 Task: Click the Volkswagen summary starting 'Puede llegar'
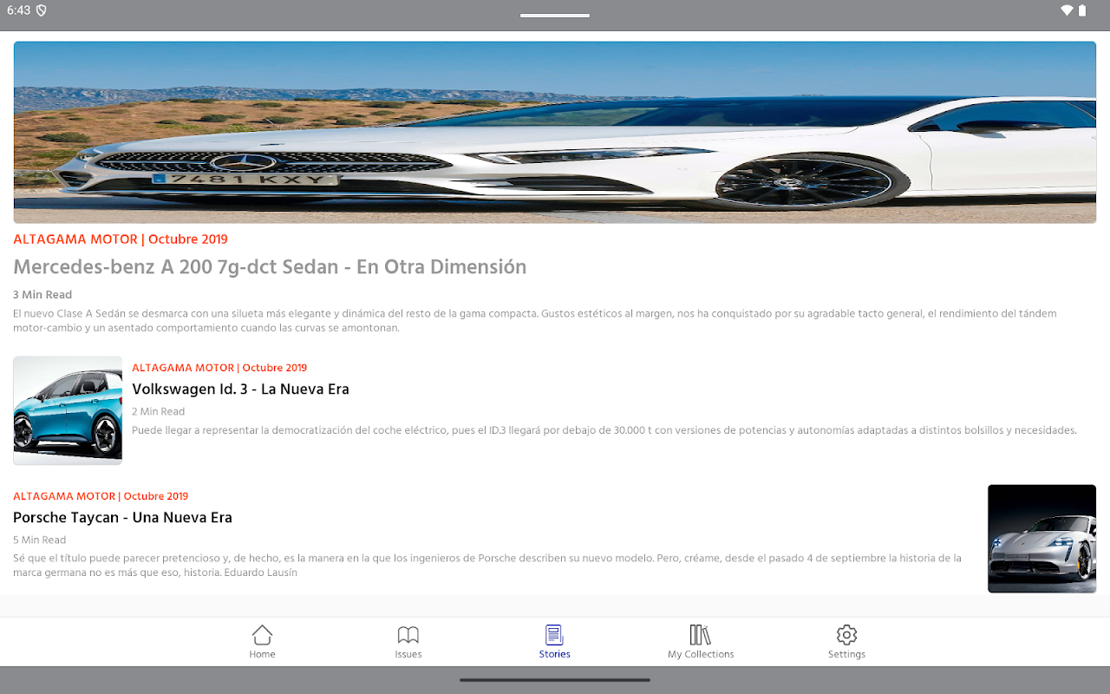[x=604, y=430]
